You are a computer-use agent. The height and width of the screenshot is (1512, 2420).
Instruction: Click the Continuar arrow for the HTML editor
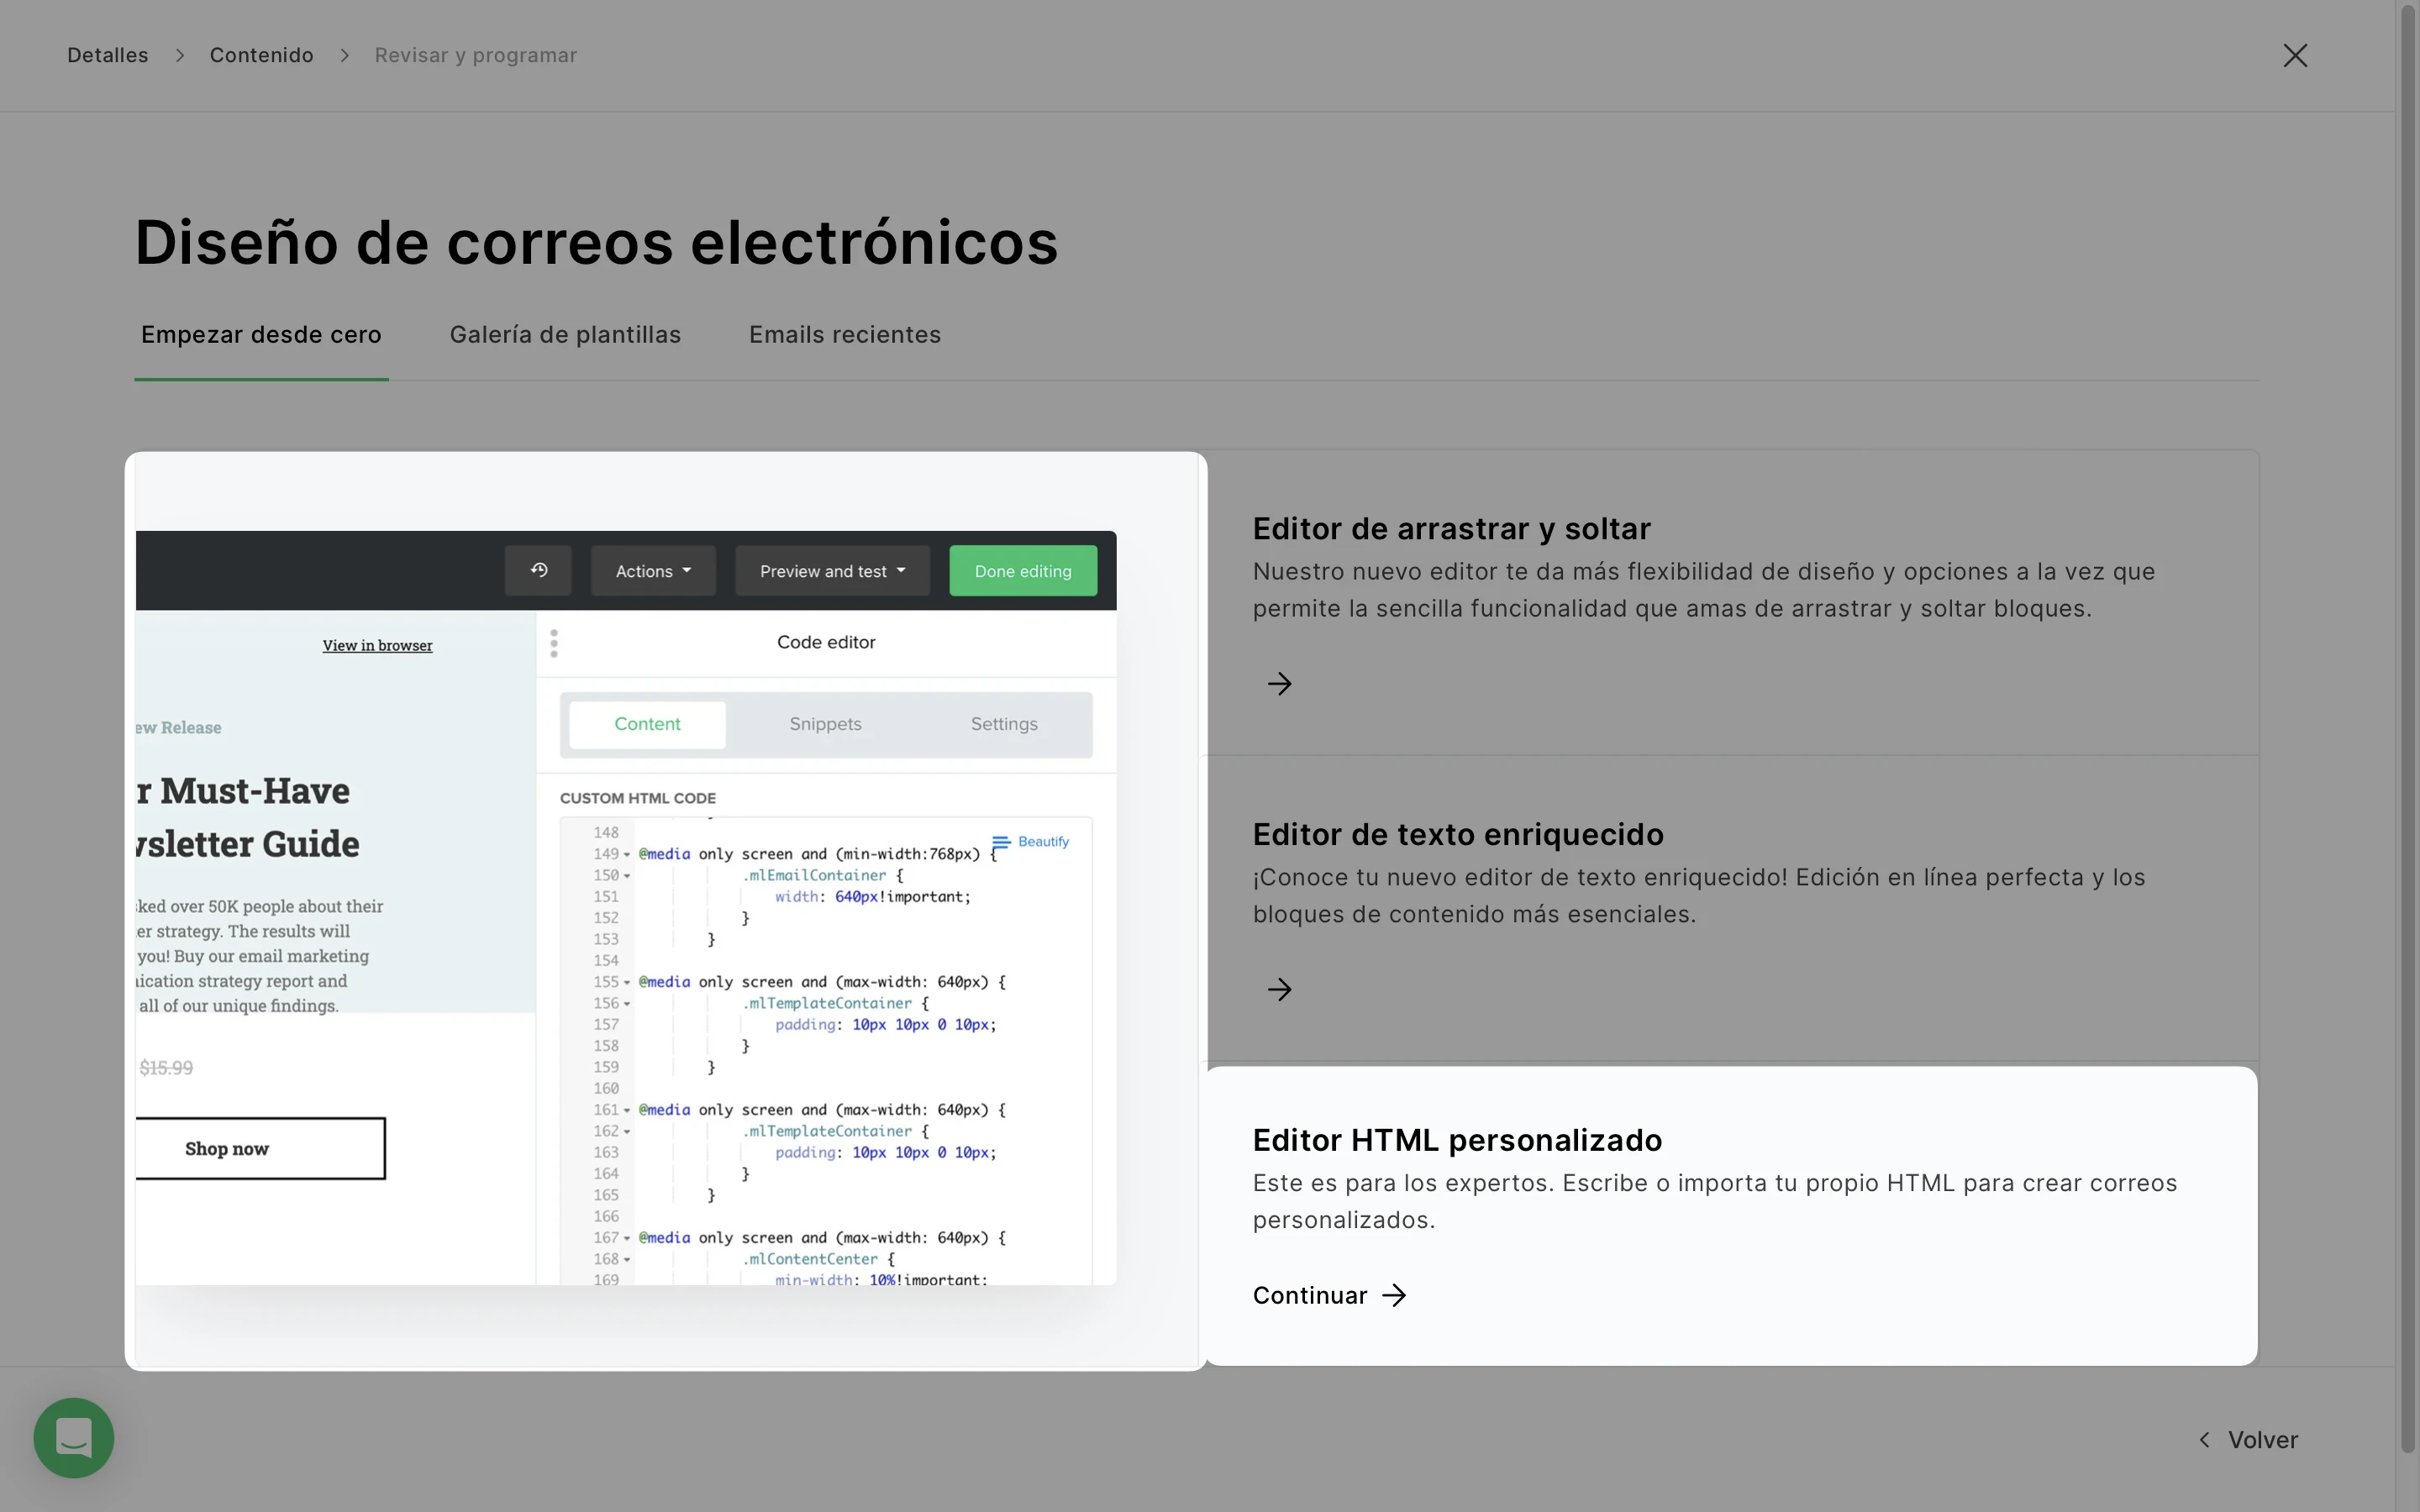1394,1296
